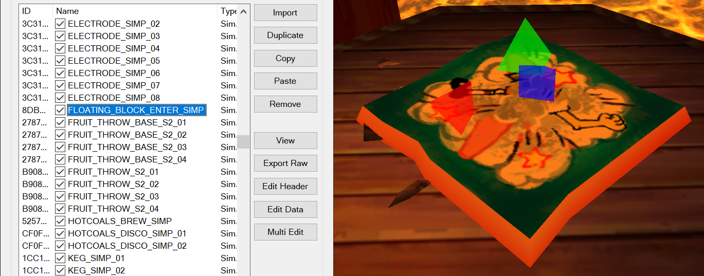Toggle ELECTRODE_SIMP_06 checkbox
This screenshot has height=276, width=704.
pos(60,73)
